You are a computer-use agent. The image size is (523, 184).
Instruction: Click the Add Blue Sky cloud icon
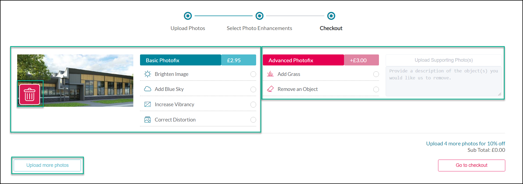click(148, 89)
